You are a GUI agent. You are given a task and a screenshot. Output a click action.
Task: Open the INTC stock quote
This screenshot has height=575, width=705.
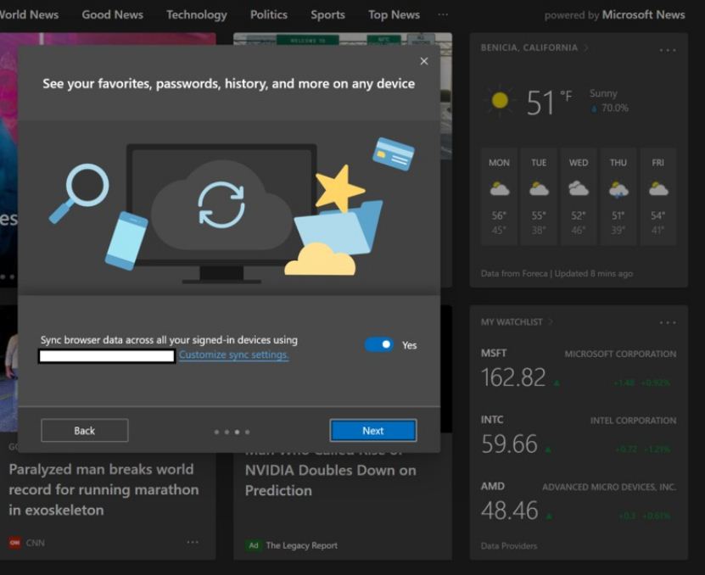tap(579, 435)
